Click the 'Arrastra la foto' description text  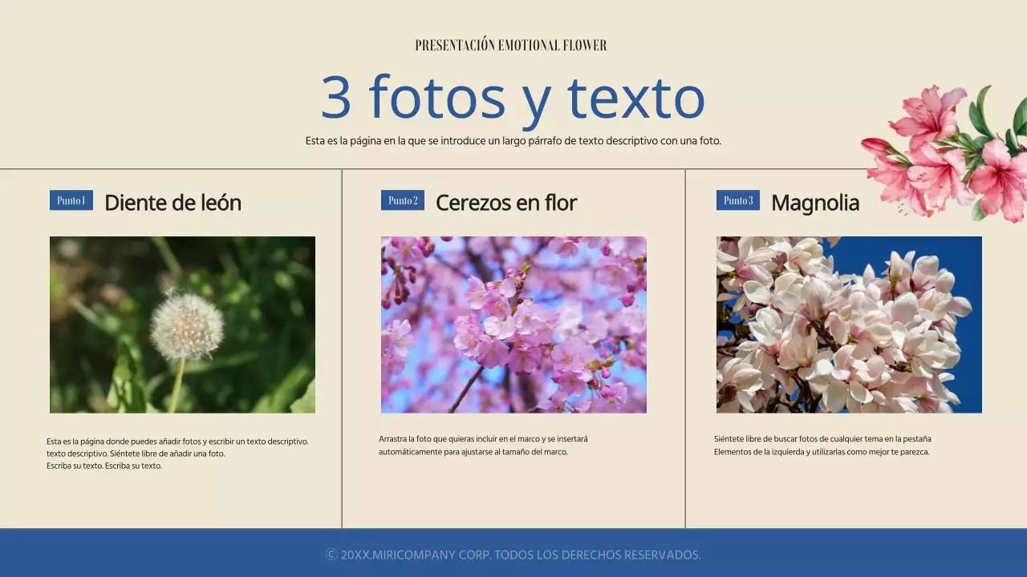[484, 446]
